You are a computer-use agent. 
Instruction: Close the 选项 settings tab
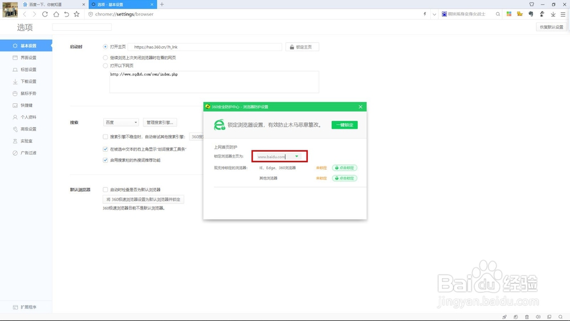(x=152, y=5)
